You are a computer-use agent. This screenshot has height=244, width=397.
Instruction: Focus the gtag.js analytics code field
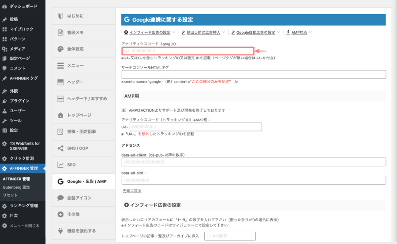[188, 51]
